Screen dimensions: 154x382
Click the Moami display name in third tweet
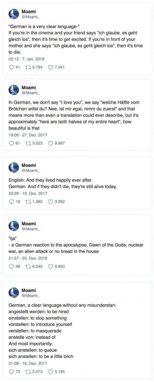(29, 165)
